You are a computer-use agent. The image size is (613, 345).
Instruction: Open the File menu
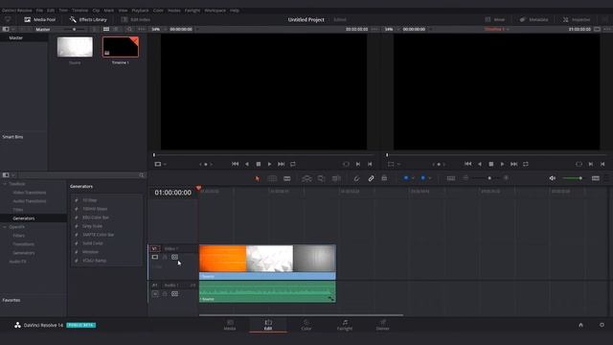(x=39, y=11)
